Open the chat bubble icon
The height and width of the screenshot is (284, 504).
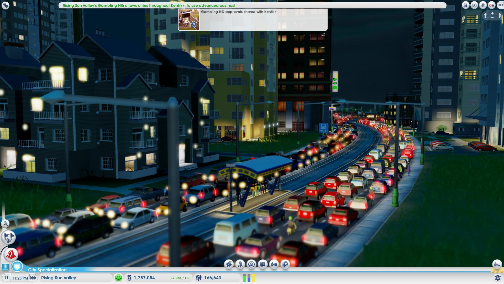point(6,6)
